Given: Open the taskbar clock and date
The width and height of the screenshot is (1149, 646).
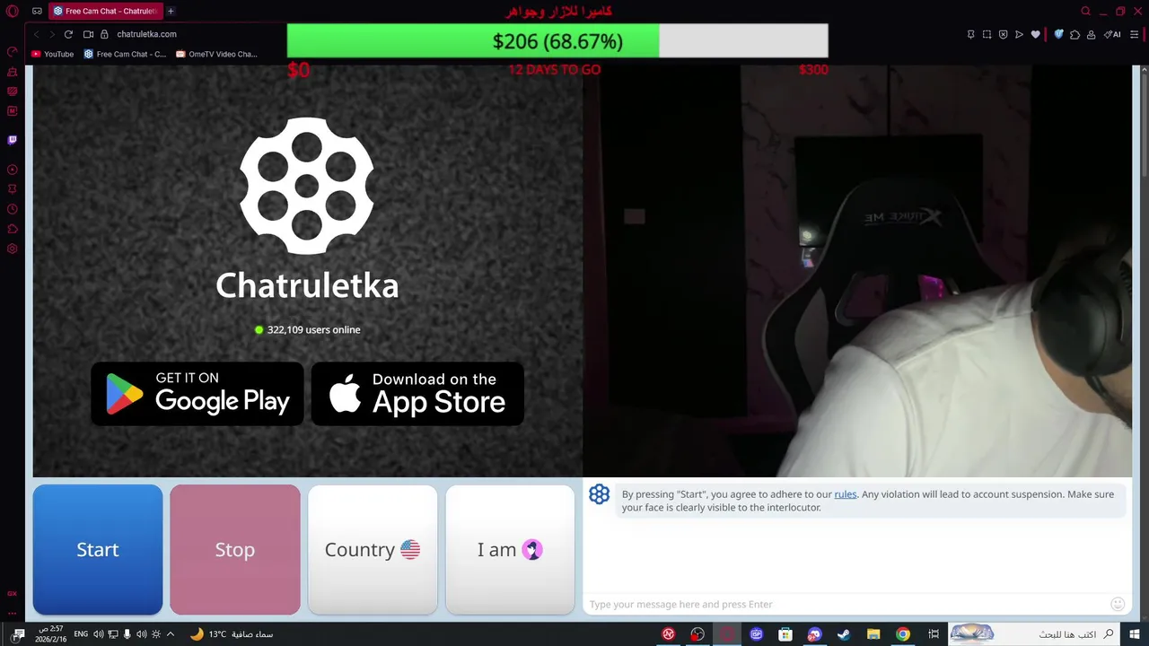Looking at the screenshot, I should pyautogui.click(x=51, y=634).
